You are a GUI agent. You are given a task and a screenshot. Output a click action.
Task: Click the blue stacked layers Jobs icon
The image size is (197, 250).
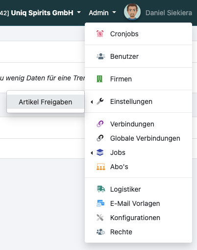click(x=100, y=152)
